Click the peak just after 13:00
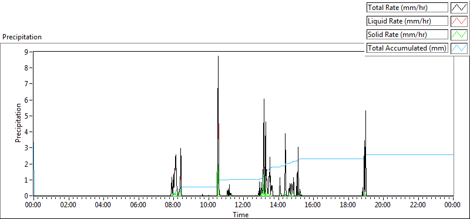This screenshot has height=219, width=470. coord(264,99)
